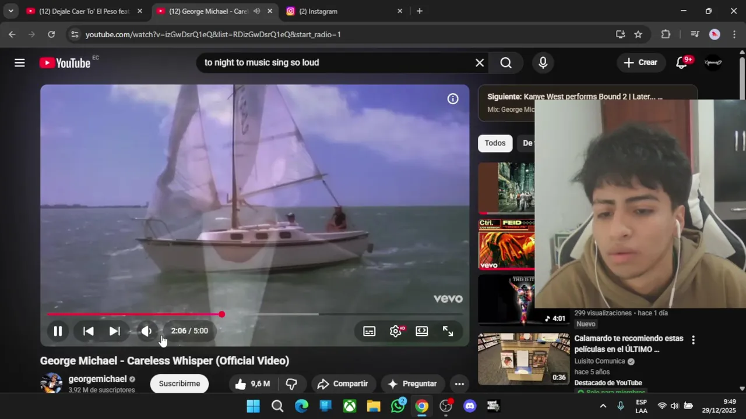Pause the Careless Whisper video
The image size is (746, 419).
point(58,331)
